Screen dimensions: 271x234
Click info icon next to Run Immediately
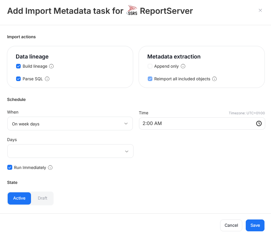pos(50,167)
